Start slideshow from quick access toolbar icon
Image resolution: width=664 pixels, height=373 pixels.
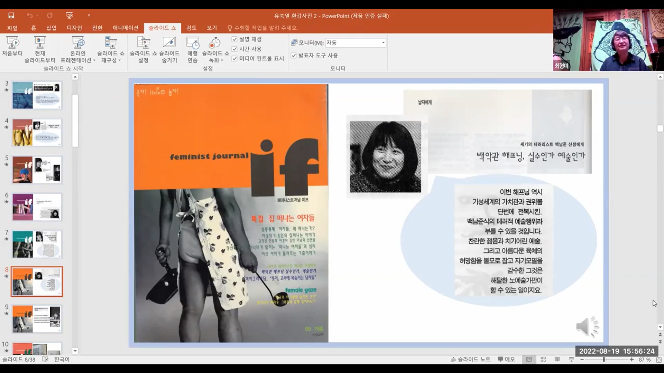[69, 16]
